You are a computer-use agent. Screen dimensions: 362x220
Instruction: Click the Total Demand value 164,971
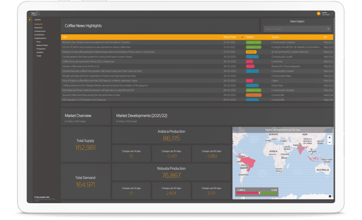click(x=85, y=185)
